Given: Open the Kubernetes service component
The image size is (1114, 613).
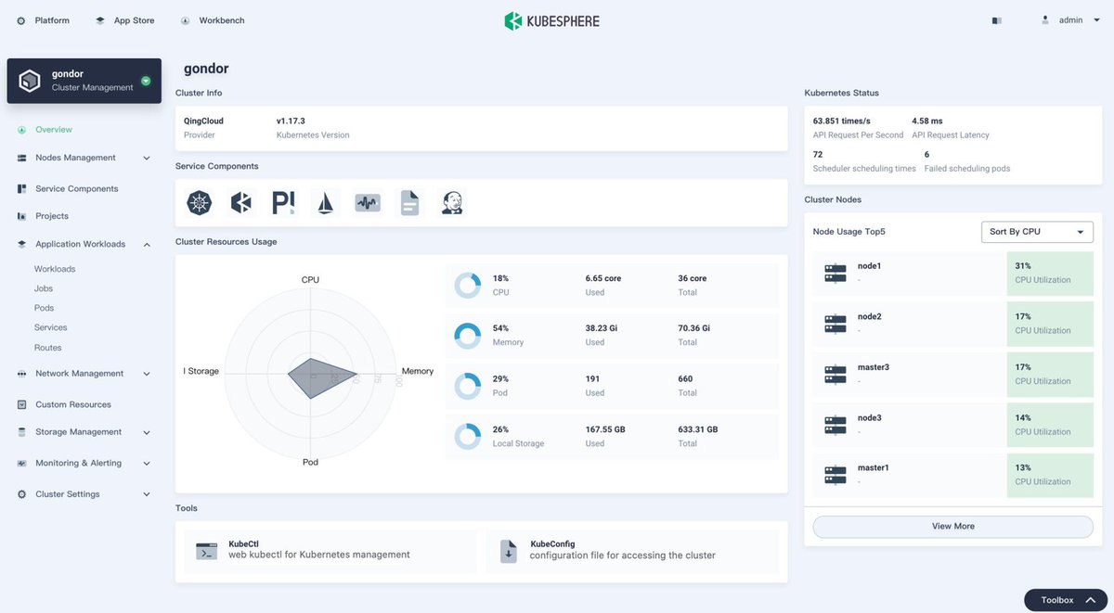Looking at the screenshot, I should [200, 201].
